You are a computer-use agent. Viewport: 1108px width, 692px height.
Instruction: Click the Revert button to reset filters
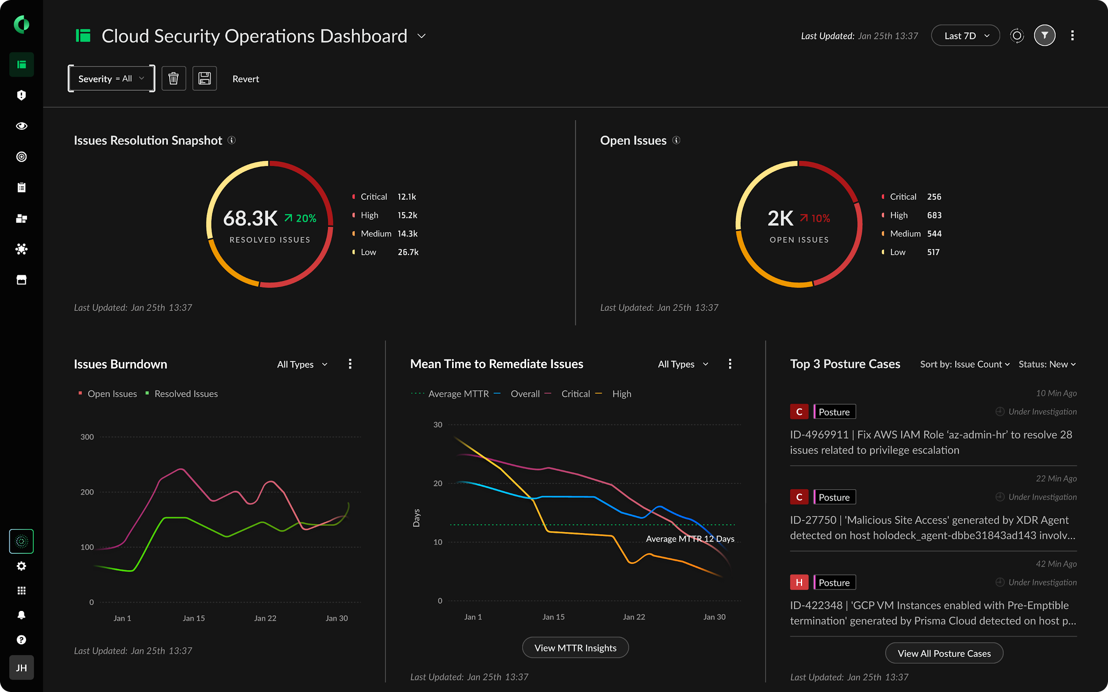coord(246,78)
